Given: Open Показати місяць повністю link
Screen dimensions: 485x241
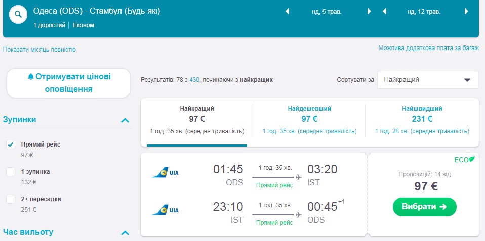Looking at the screenshot, I should 39,50.
